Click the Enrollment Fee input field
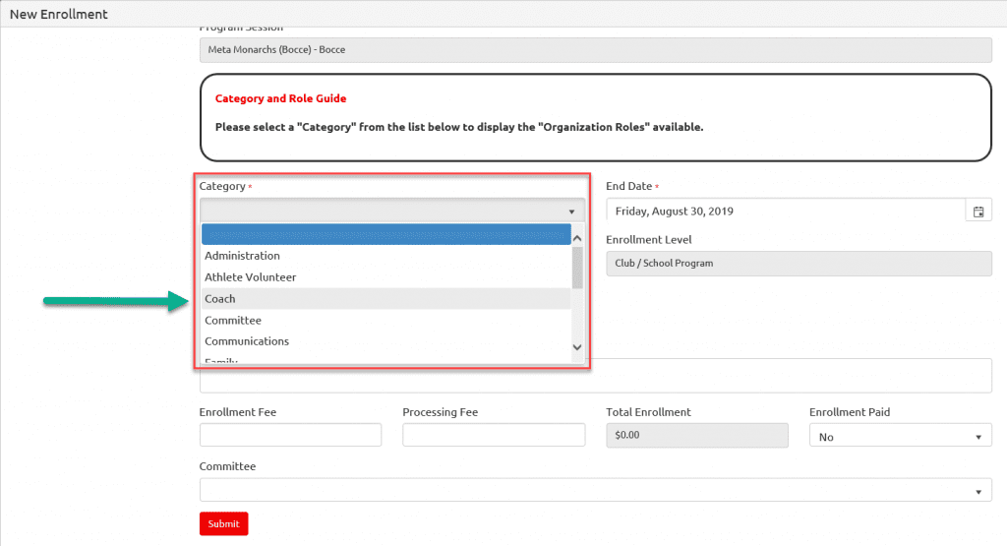 click(x=290, y=435)
